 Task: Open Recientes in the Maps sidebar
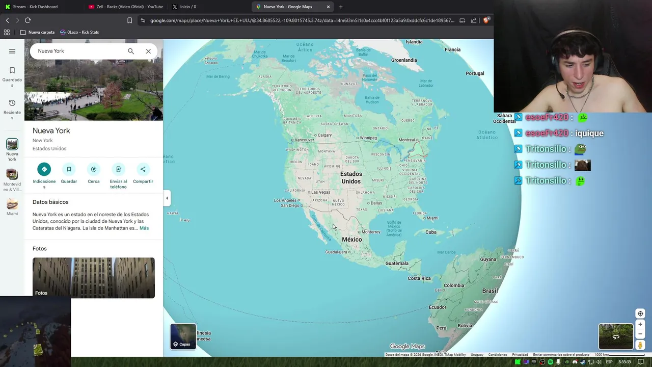click(x=12, y=110)
